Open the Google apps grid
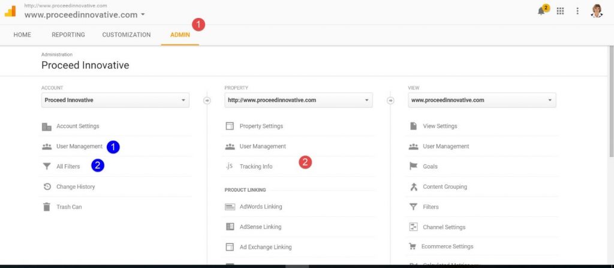 (x=561, y=11)
